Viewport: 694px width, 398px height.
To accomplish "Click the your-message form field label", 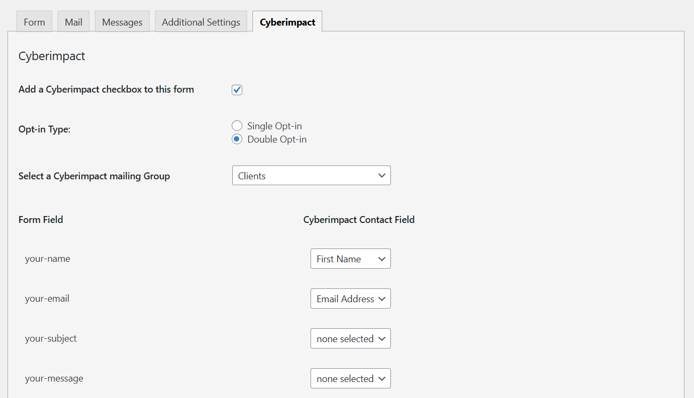I will click(x=54, y=378).
